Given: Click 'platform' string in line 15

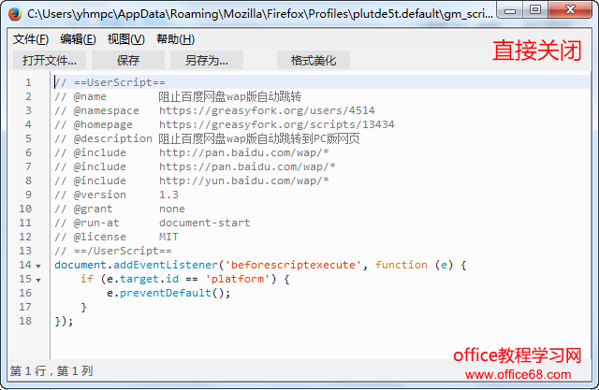Looking at the screenshot, I should pos(241,280).
